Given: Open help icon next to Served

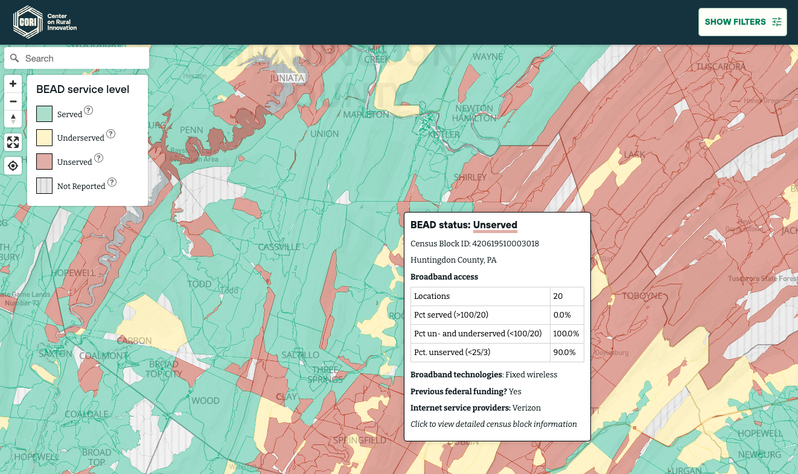Looking at the screenshot, I should coord(89,110).
